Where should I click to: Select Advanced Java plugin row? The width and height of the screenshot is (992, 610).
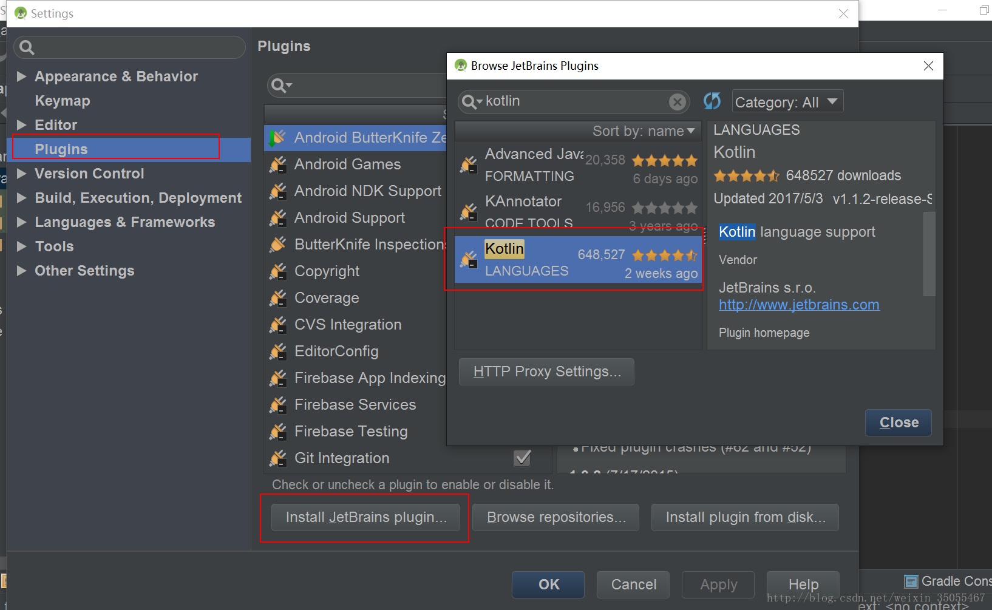click(x=577, y=164)
